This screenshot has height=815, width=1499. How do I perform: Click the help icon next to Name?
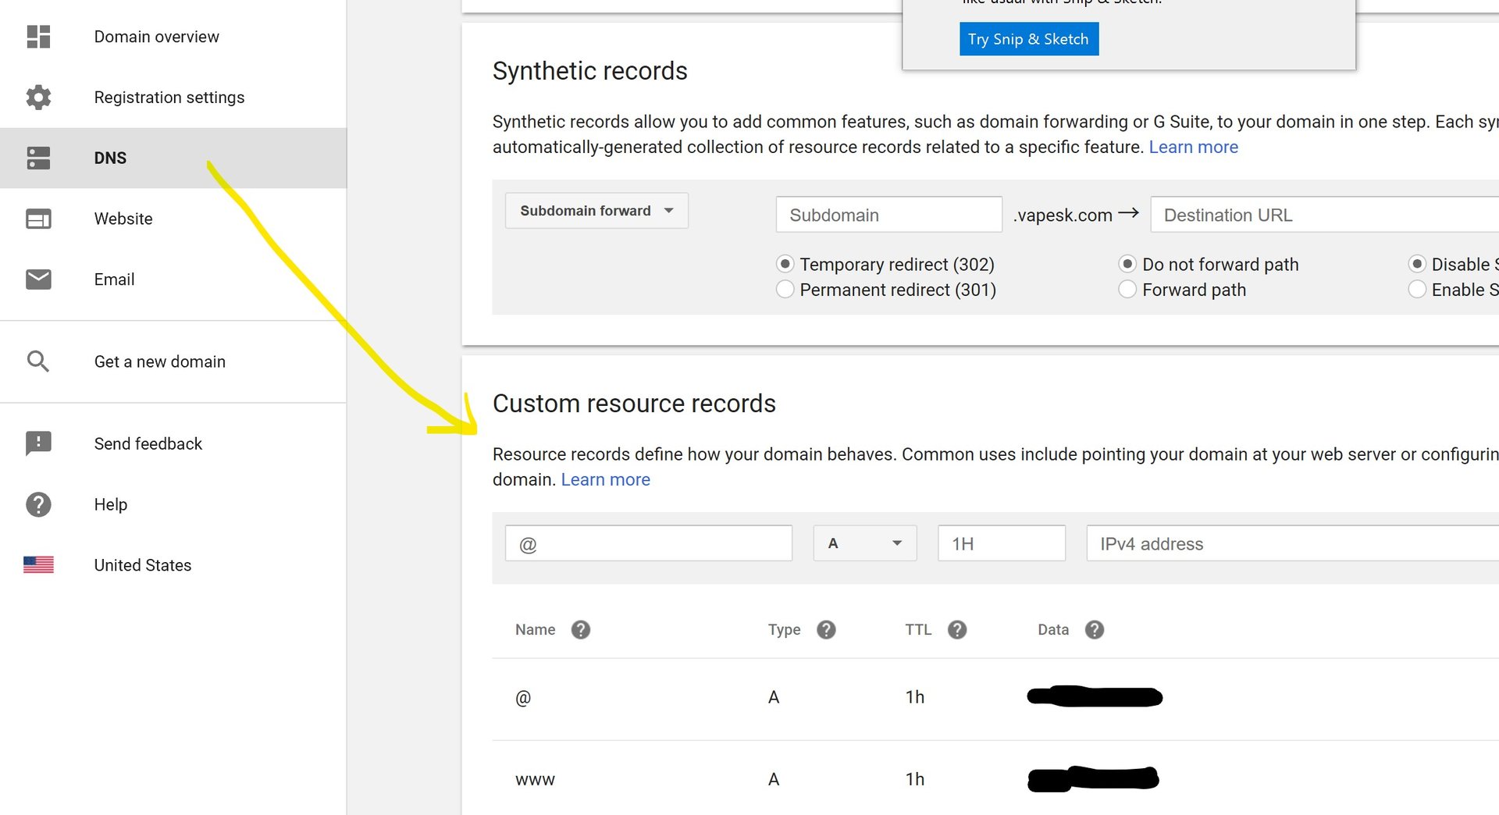pyautogui.click(x=580, y=630)
